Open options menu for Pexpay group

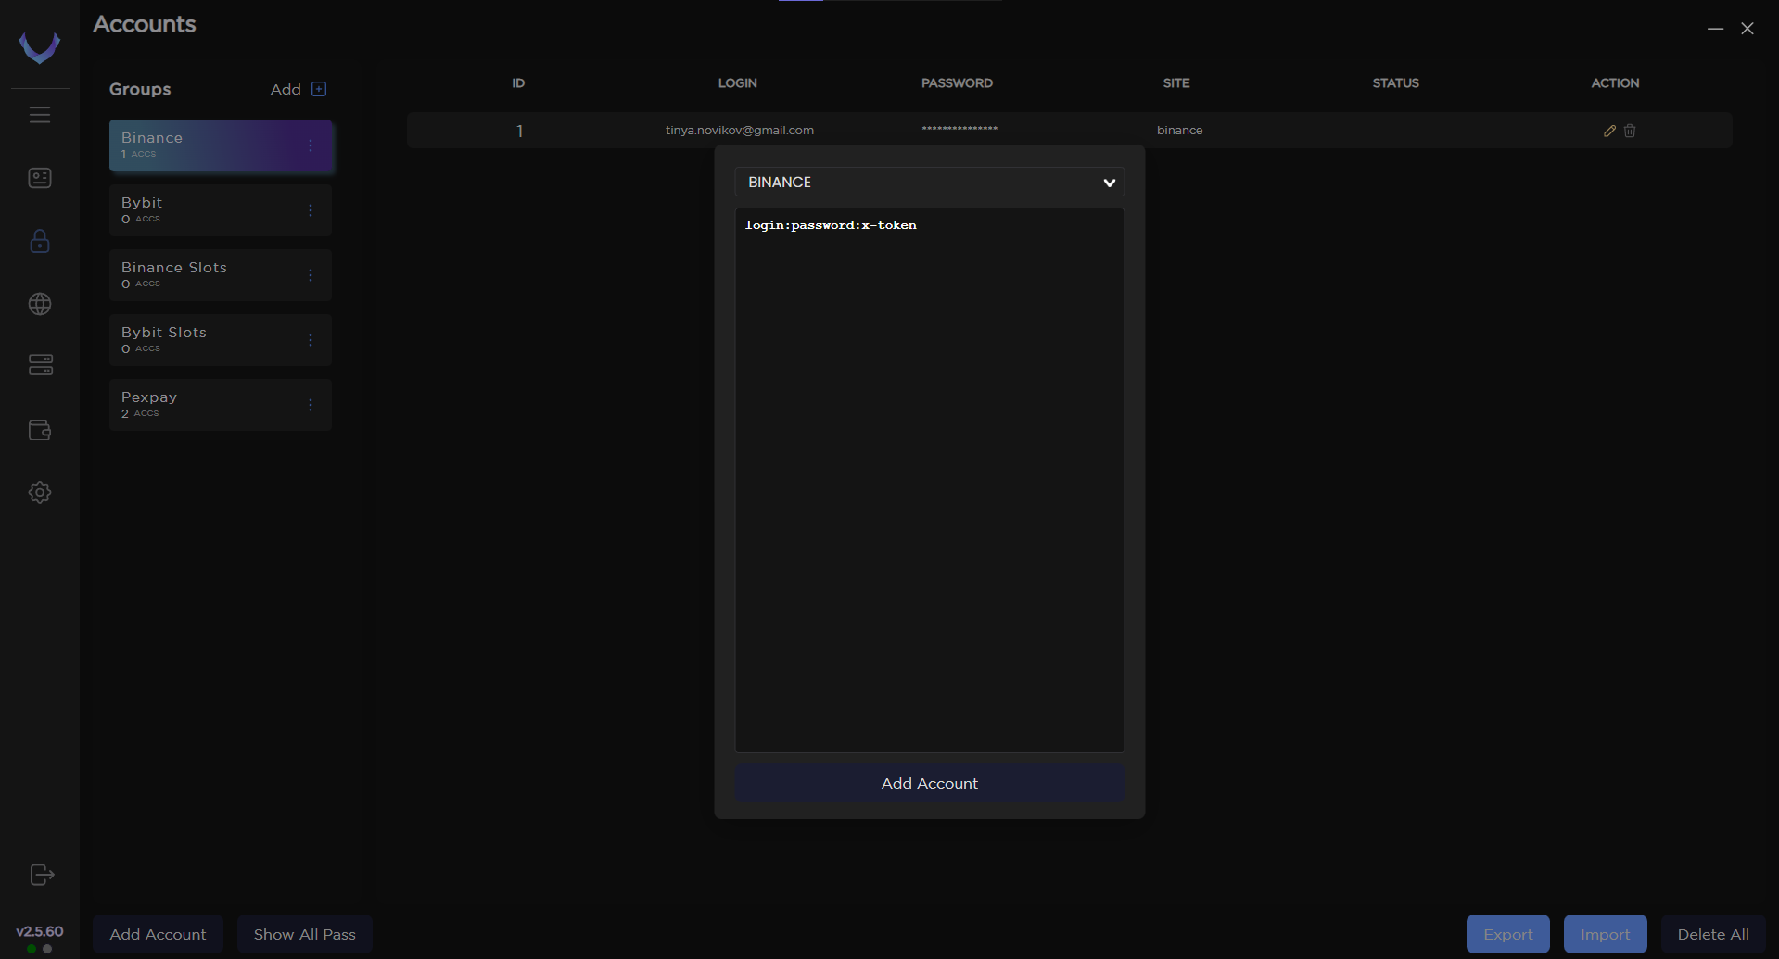point(311,405)
